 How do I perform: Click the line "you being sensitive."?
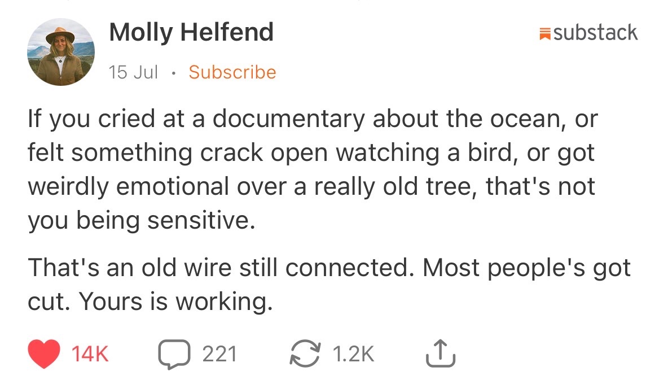[x=141, y=220]
